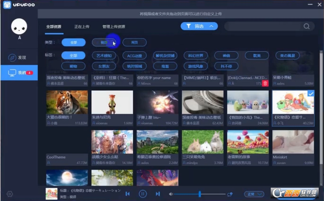324x201 pixels.
Task: Click the white ghost avatar picture
Action: click(x=19, y=27)
